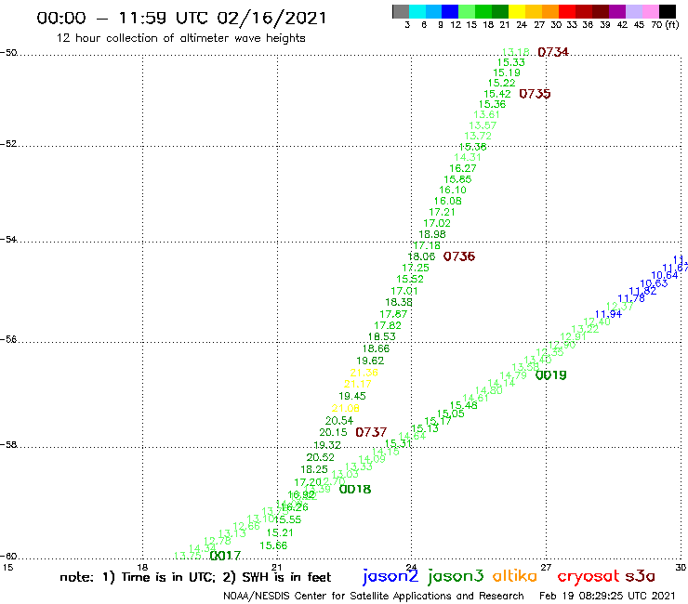Image resolution: width=688 pixels, height=604 pixels.
Task: Click the 0735 time stamp label
Action: 535,94
